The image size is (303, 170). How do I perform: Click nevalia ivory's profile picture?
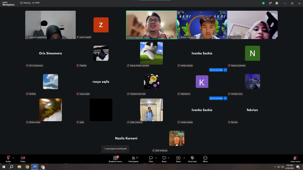tap(252, 82)
